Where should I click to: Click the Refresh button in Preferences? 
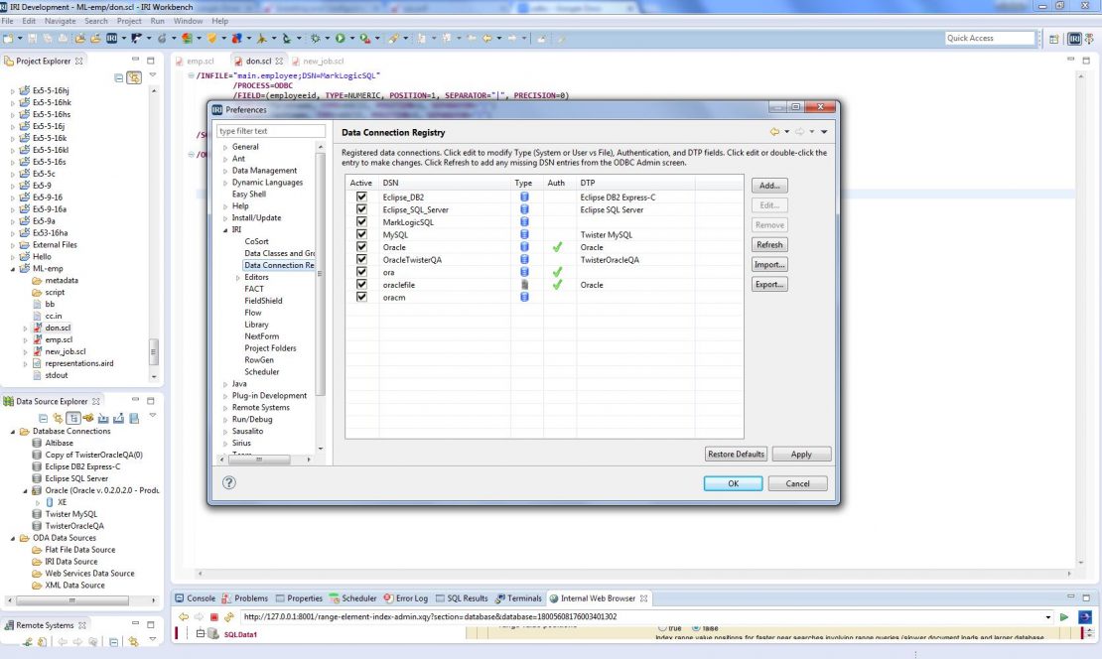coord(769,244)
